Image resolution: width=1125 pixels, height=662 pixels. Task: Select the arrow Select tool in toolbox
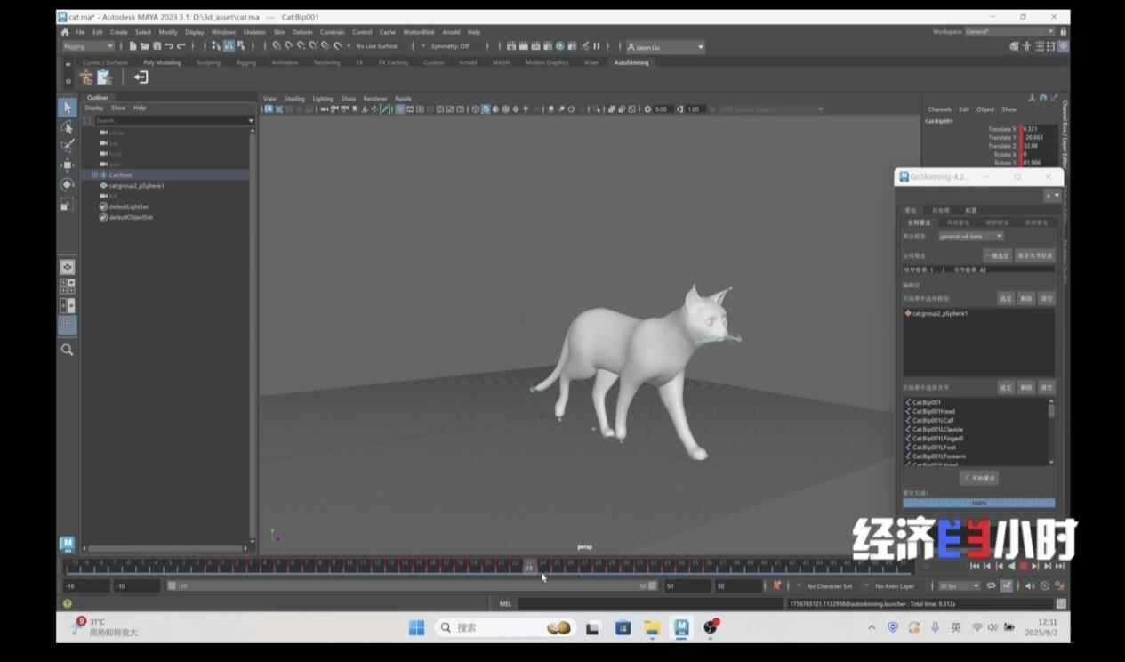[x=67, y=108]
